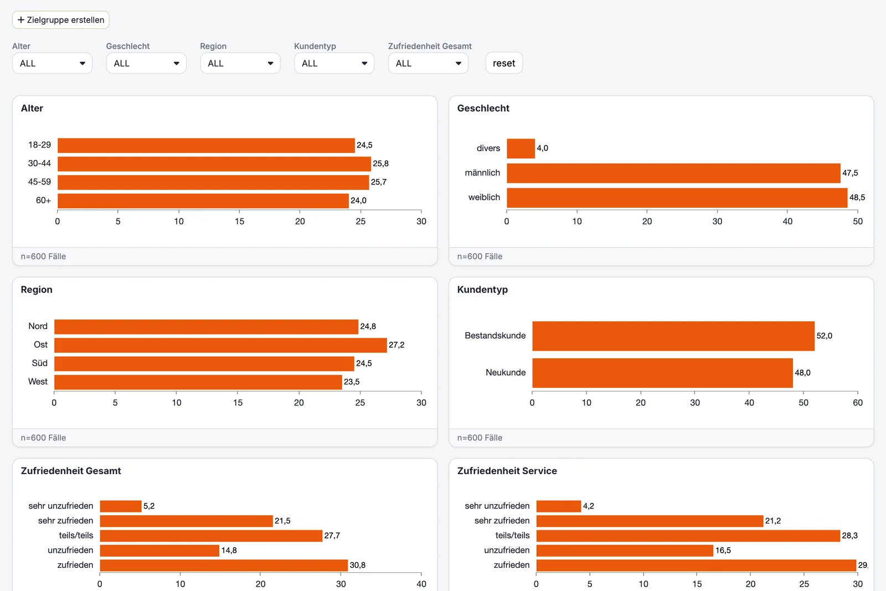Click unzufrieden bar in Zufriedenheit Gesamt

[x=159, y=551]
